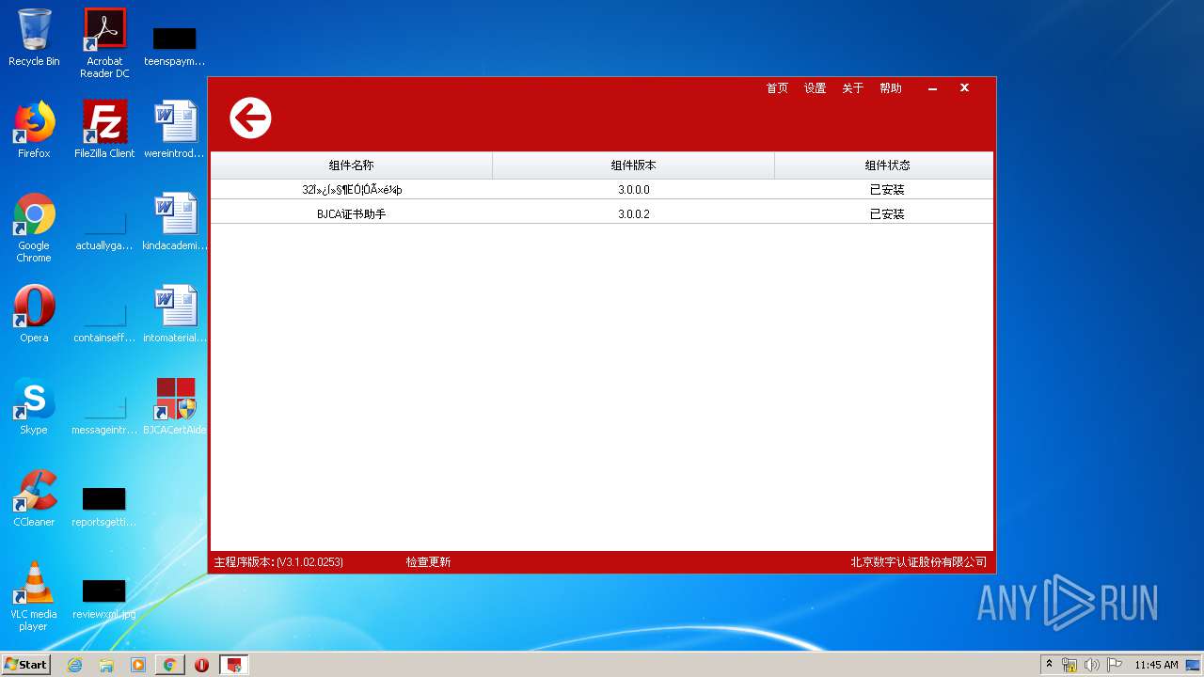Click the volume speaker tray icon

tap(1092, 665)
